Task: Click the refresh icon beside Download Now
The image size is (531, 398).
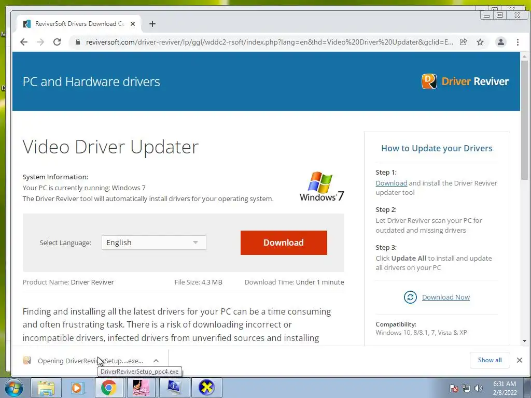Action: pyautogui.click(x=410, y=297)
